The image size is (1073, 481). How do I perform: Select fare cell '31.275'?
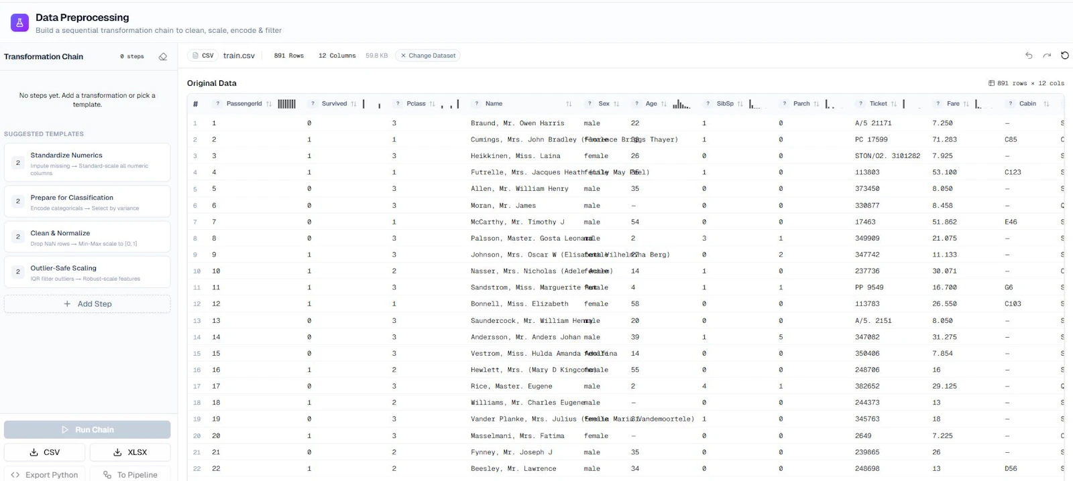944,337
